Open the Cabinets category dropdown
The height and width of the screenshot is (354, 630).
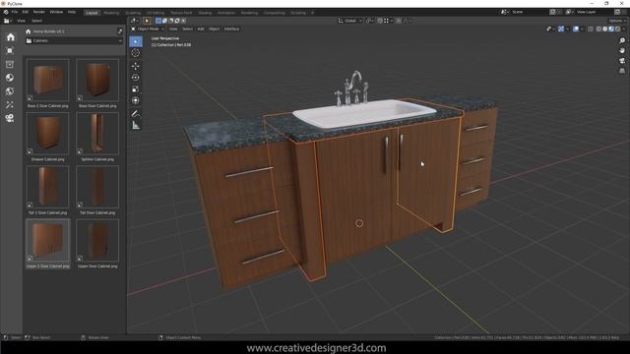click(74, 41)
